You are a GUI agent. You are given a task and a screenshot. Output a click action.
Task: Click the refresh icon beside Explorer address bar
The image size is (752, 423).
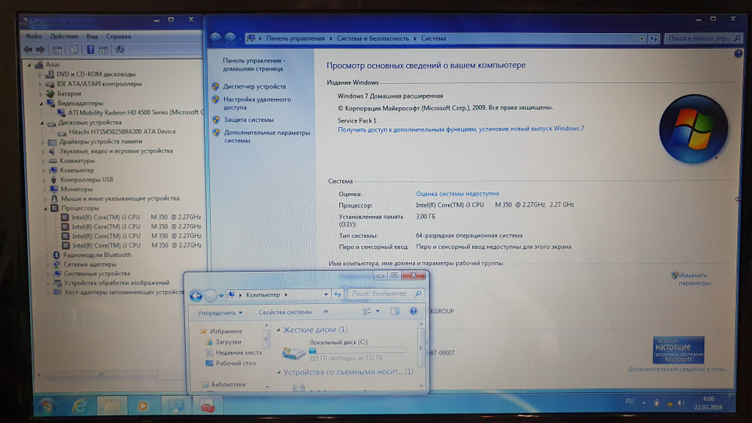pos(338,295)
